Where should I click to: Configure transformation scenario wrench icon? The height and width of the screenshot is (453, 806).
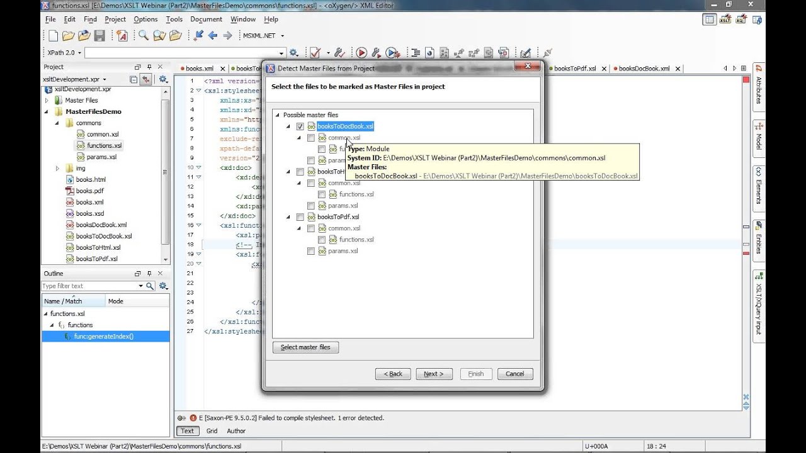[x=377, y=53]
